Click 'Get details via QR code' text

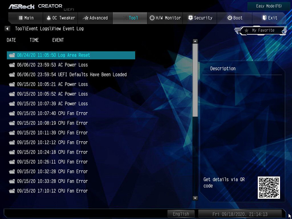point(224,182)
